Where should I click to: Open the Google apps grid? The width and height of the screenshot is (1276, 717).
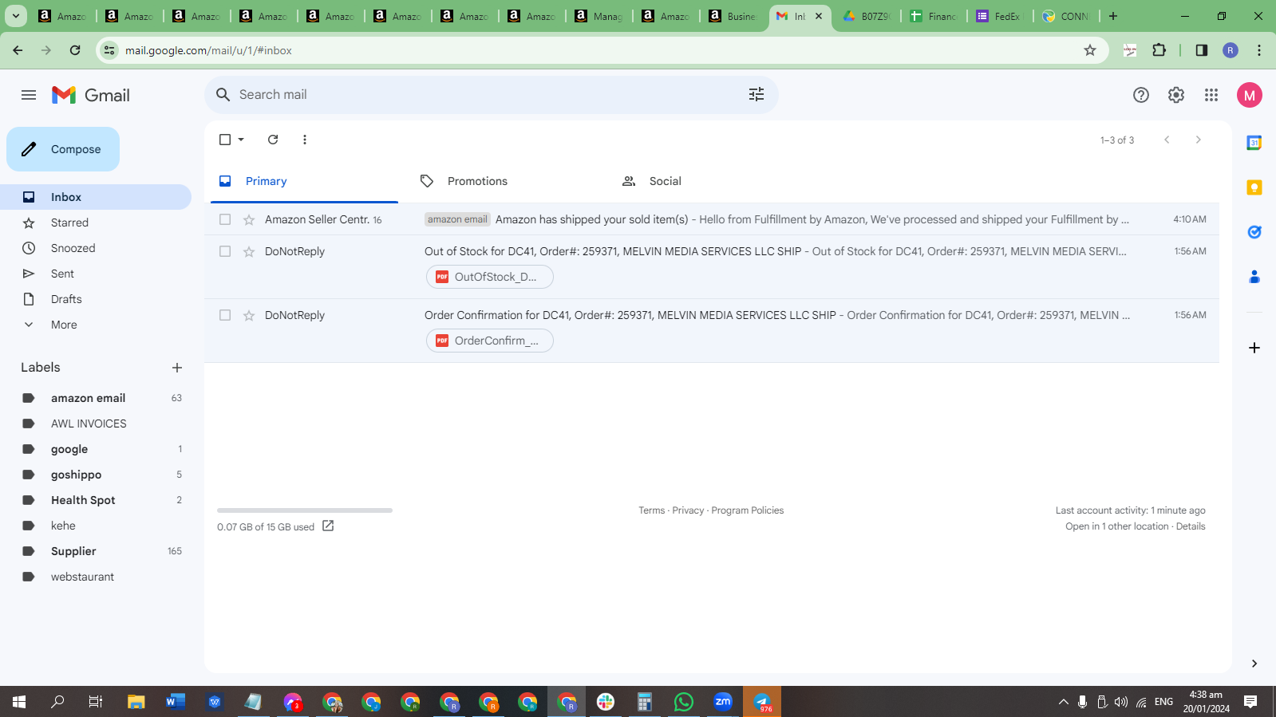coord(1211,95)
